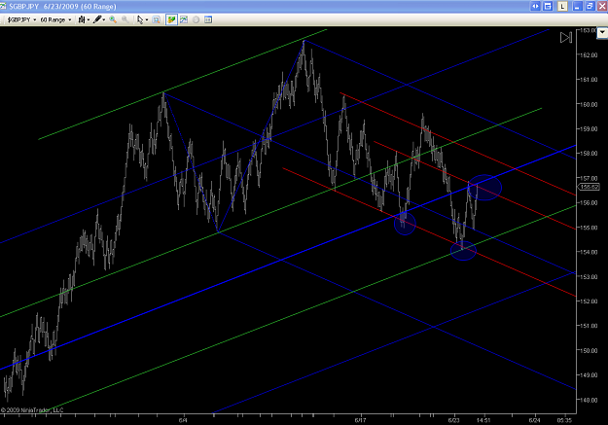Expand the cursor type dropdown arrow
The width and height of the screenshot is (608, 425).
click(x=147, y=19)
